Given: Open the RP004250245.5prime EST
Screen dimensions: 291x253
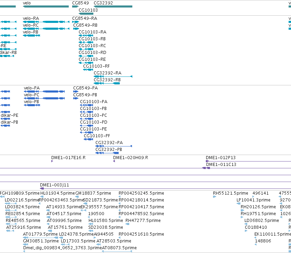Looking at the screenshot, I should 120,197.
